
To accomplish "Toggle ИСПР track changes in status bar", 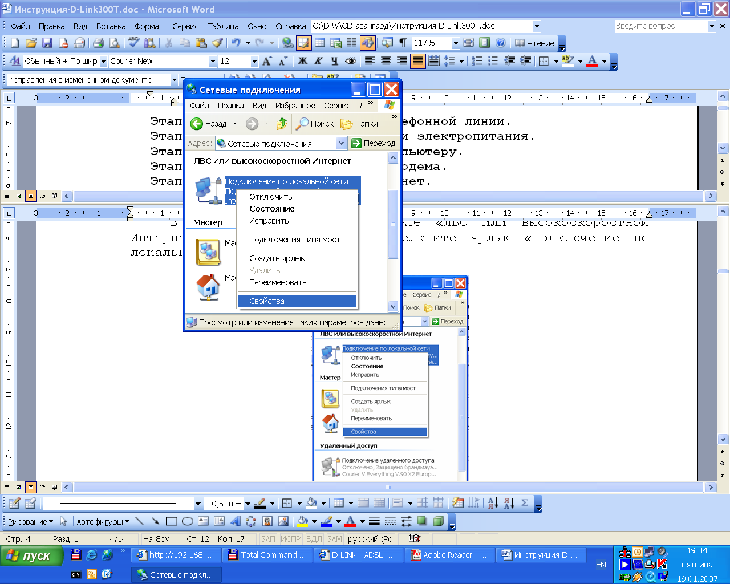I will (x=290, y=539).
